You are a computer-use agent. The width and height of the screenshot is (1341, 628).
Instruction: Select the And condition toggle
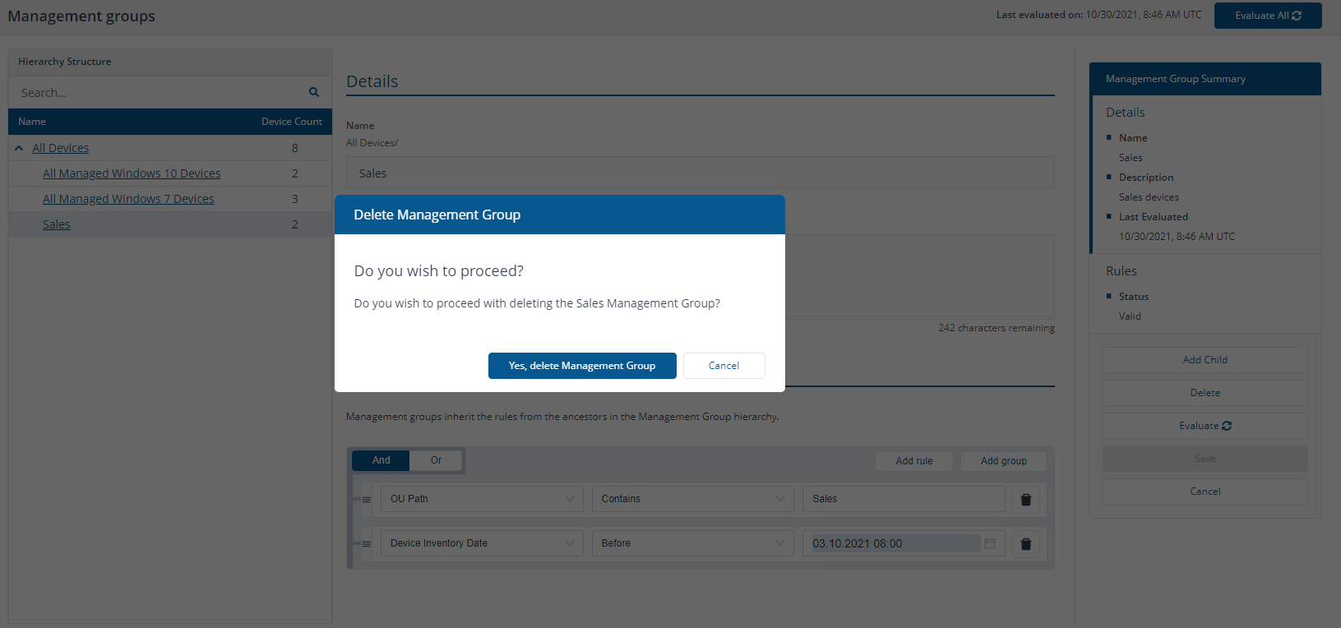[381, 460]
